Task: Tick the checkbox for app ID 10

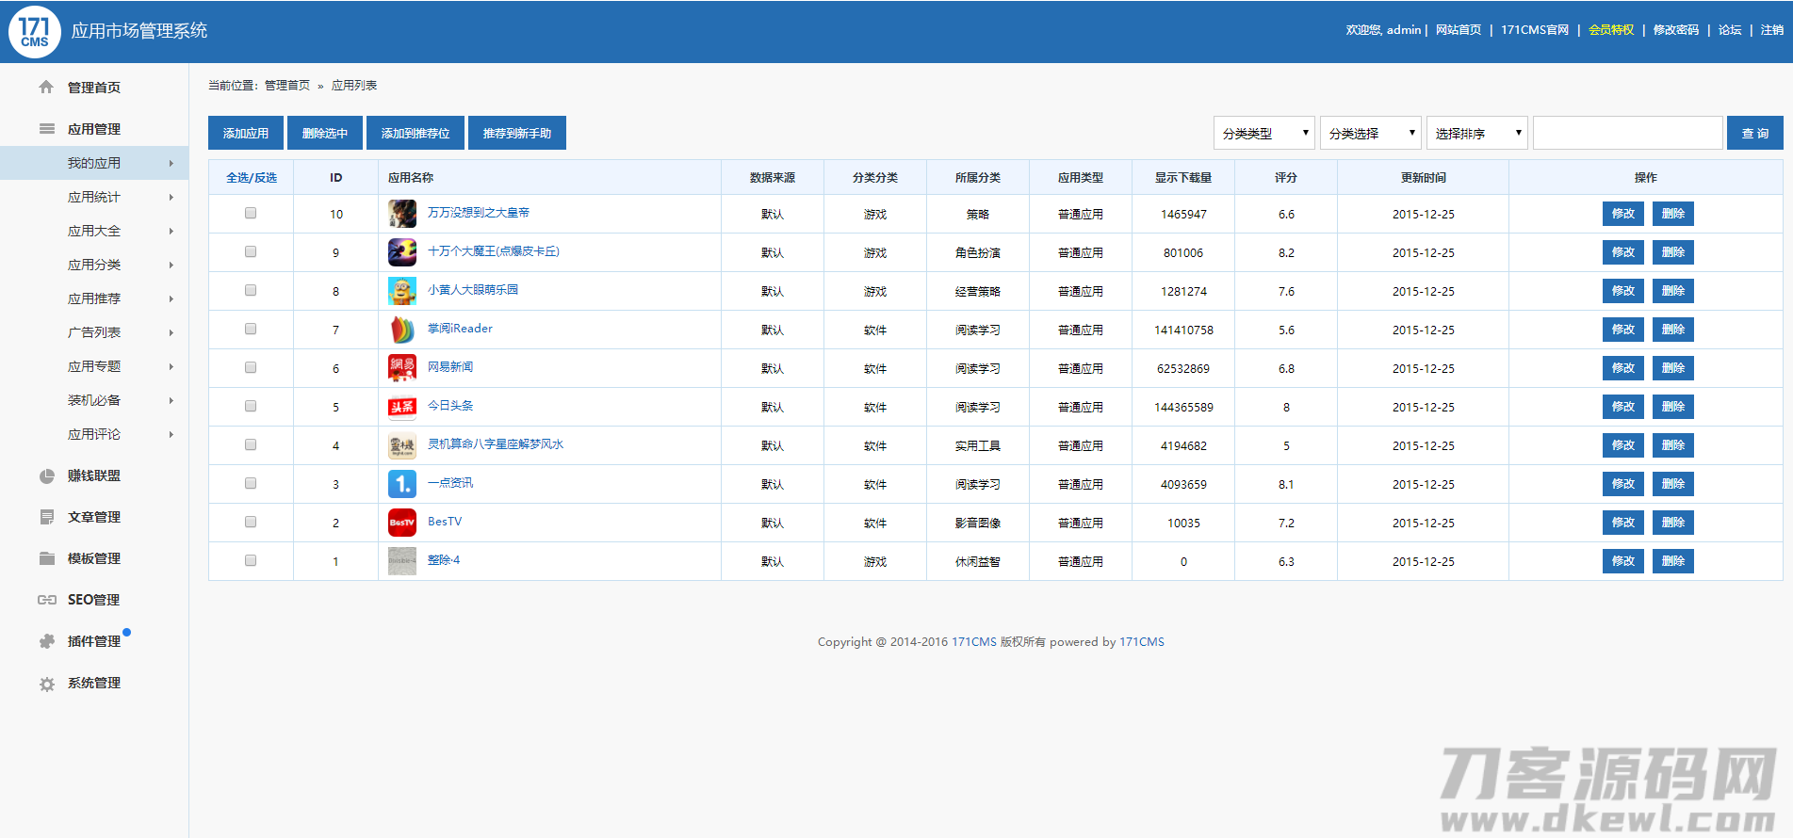Action: click(251, 214)
